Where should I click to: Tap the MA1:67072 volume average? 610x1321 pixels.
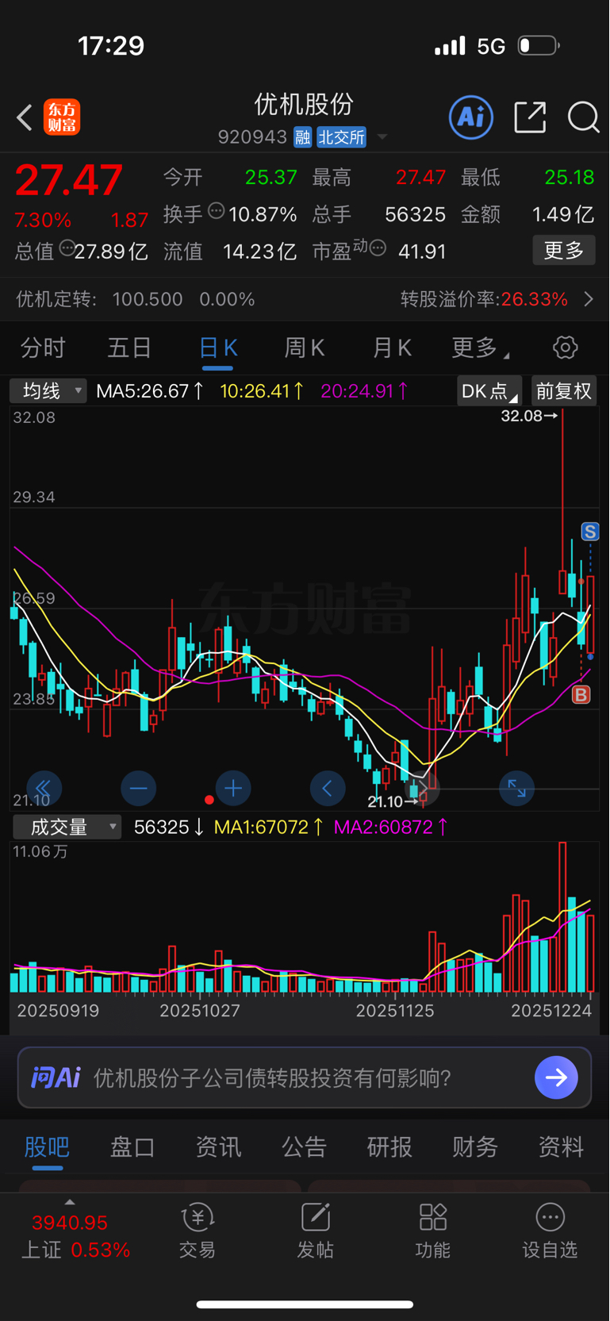(269, 827)
